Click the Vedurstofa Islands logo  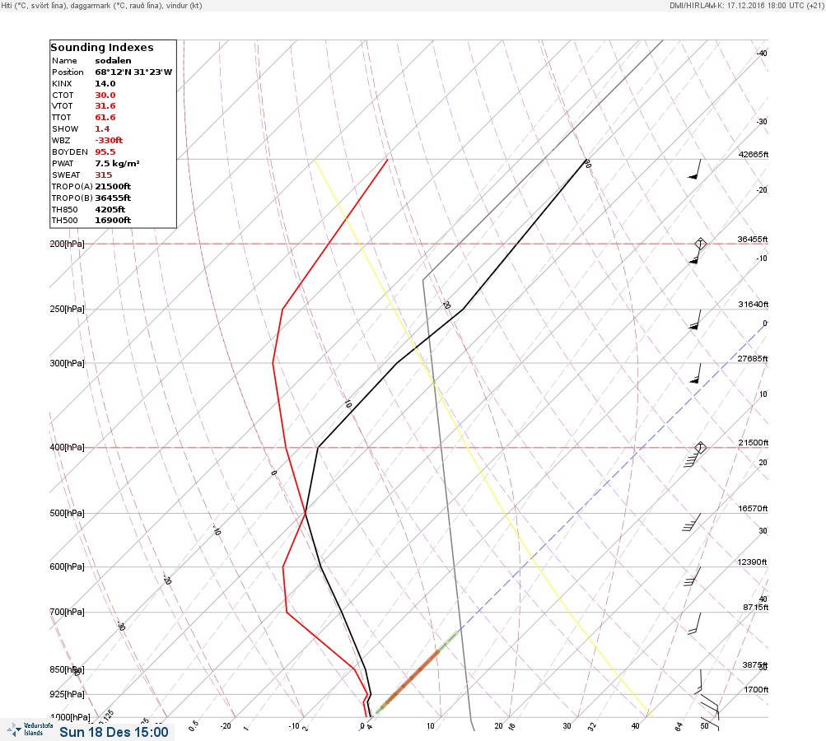point(30,729)
